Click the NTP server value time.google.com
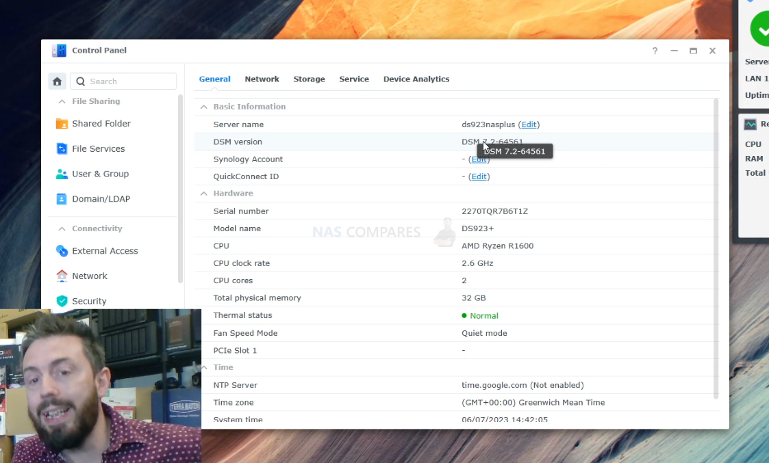This screenshot has height=463, width=769. [522, 385]
